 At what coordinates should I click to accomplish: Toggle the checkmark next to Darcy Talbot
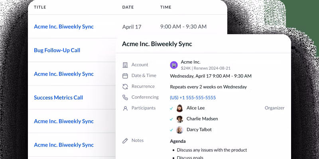tap(171, 130)
